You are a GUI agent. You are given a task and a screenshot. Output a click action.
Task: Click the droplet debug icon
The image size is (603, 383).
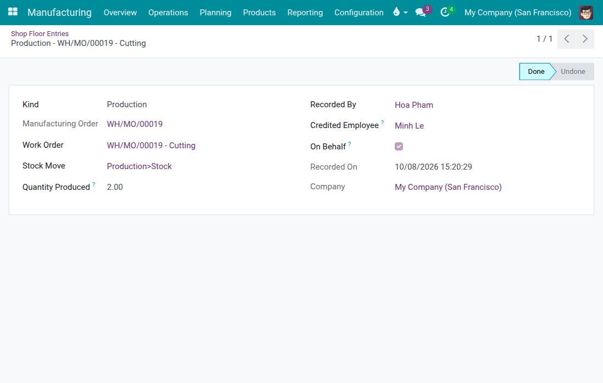tap(396, 12)
